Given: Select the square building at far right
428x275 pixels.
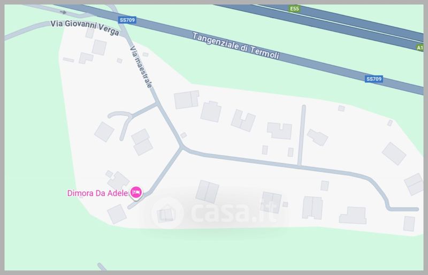Looking at the screenshot, I should [x=394, y=154].
